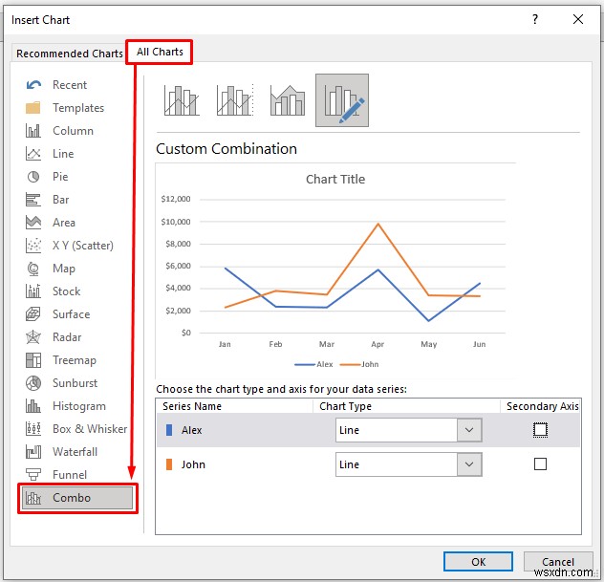
Task: Choose the Column chart icon
Action: [33, 131]
